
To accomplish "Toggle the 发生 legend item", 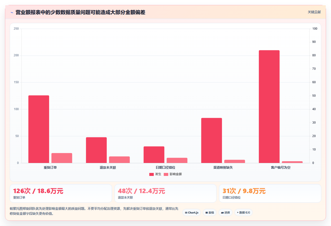I will click(155, 174).
